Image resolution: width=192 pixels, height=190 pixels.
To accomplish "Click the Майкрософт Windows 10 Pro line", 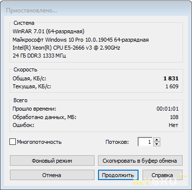I will [x=81, y=40].
